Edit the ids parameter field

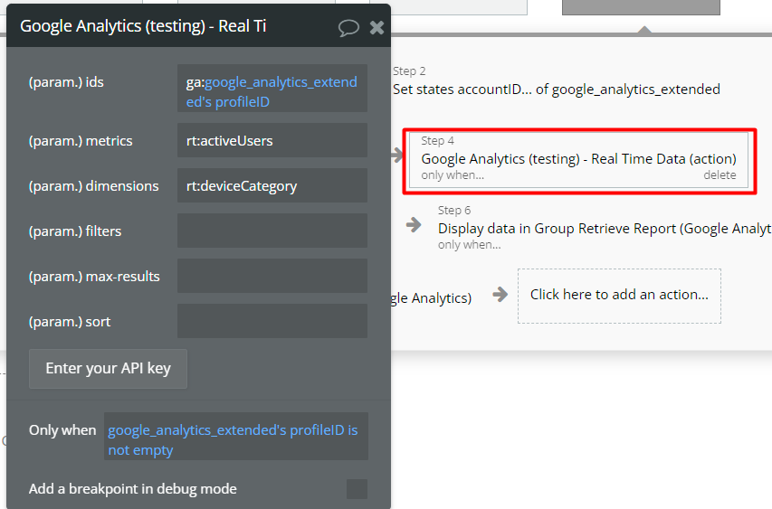272,89
